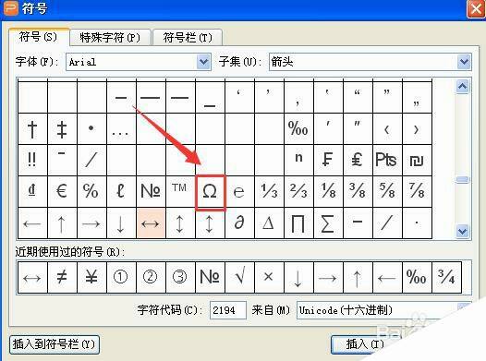Click the 字符代码 field showing 2194
Image resolution: width=486 pixels, height=361 pixels.
[228, 310]
